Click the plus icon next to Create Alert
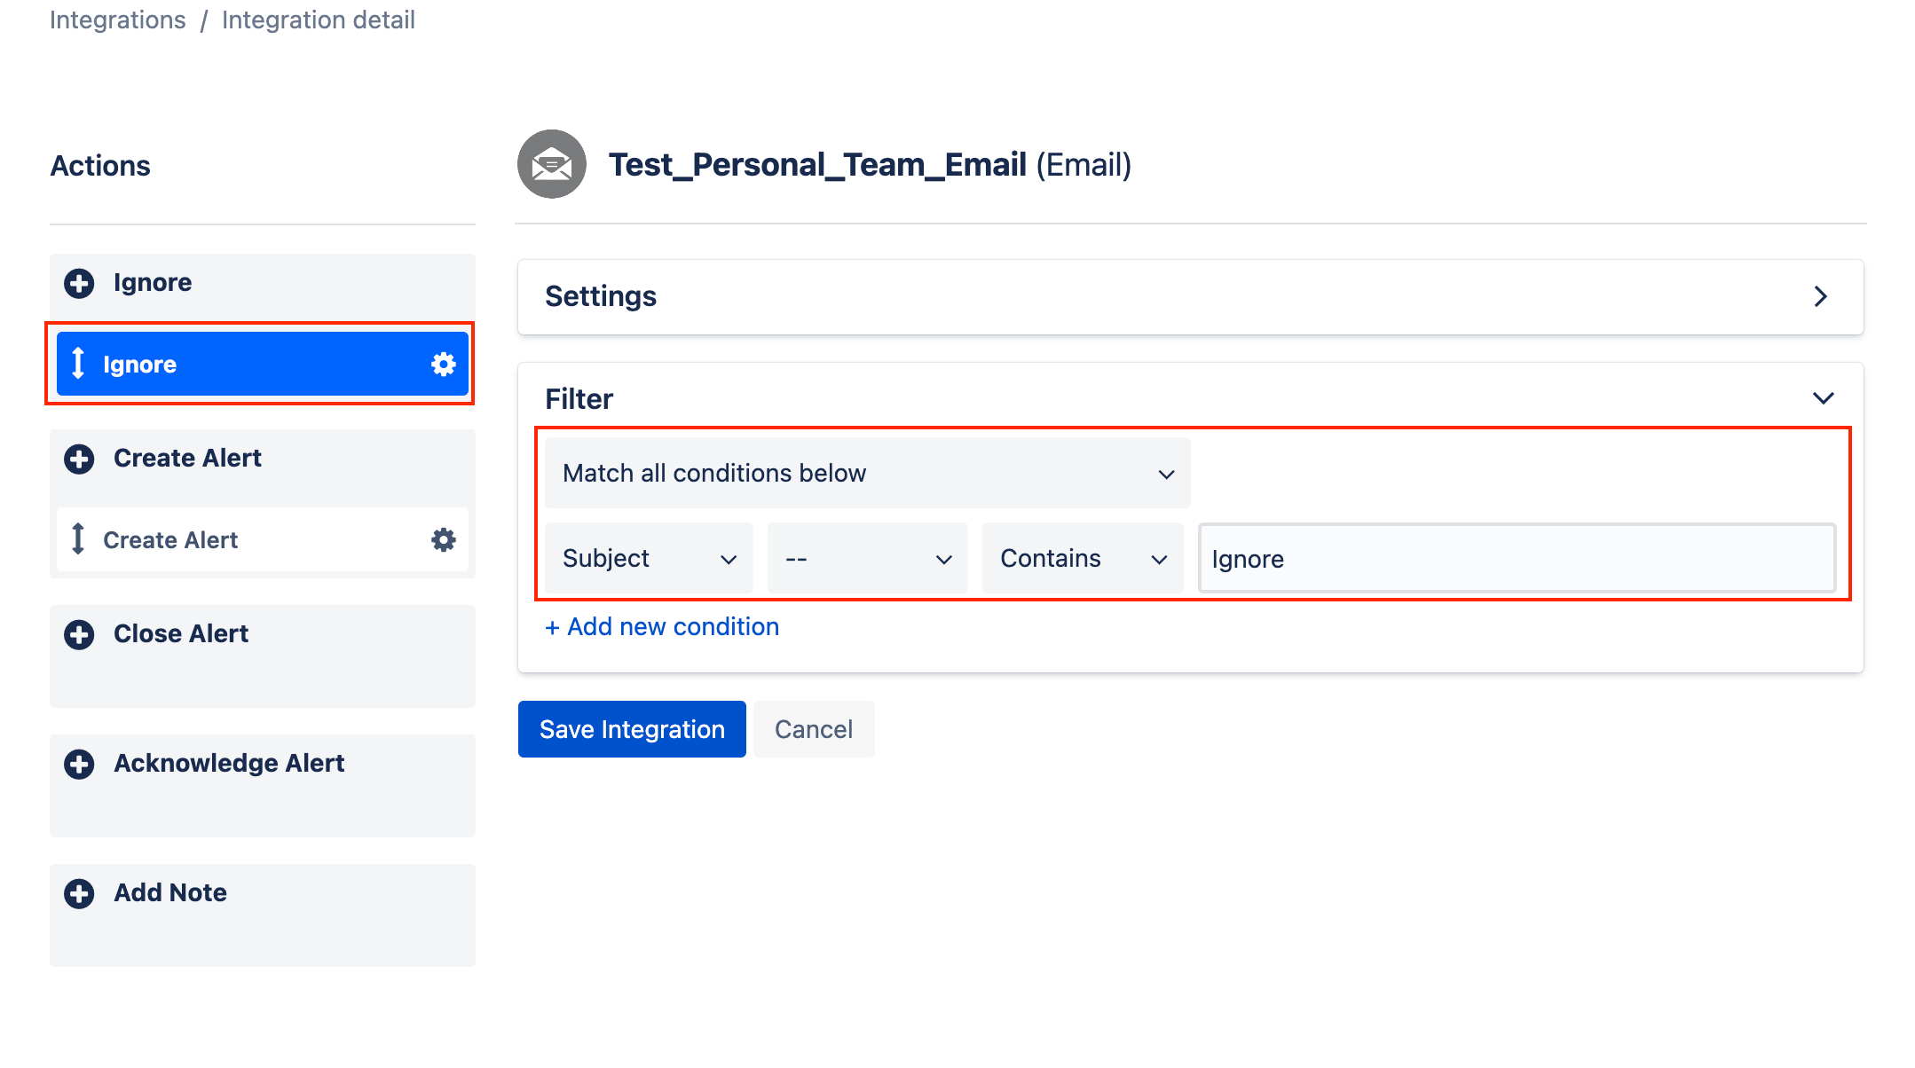This screenshot has width=1915, height=1068. (79, 459)
